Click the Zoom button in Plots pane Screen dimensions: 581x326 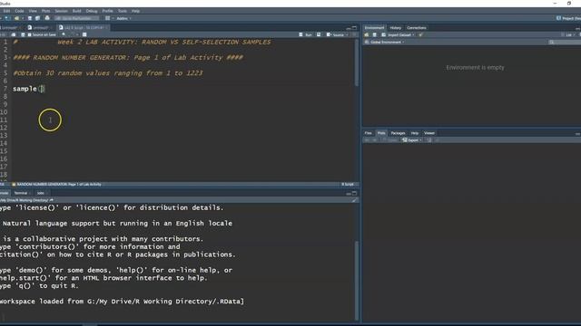[x=390, y=140]
